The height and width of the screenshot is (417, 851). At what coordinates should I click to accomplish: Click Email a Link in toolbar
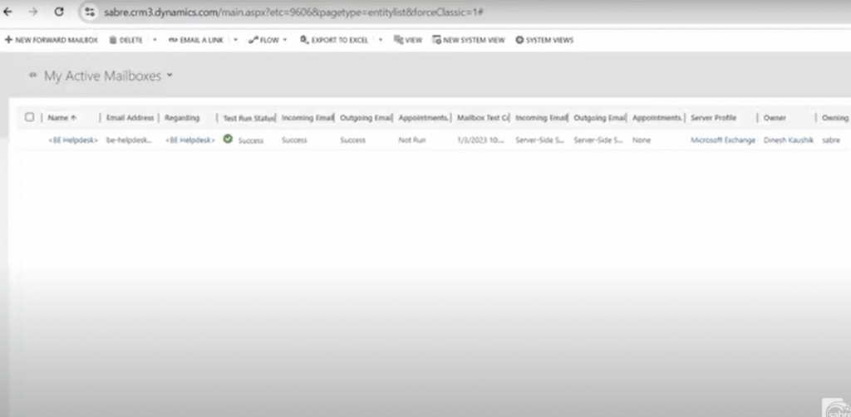[x=196, y=40]
